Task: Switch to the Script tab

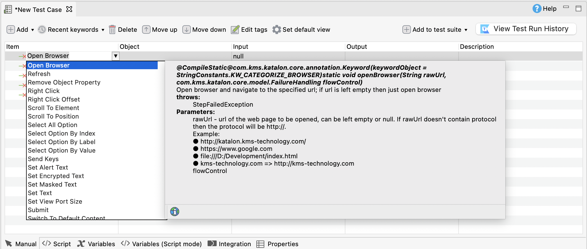Action: tap(57, 244)
